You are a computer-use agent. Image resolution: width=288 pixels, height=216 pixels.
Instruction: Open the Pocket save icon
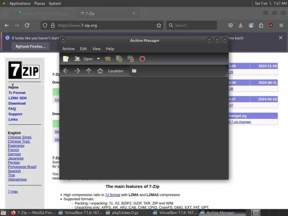point(231,25)
